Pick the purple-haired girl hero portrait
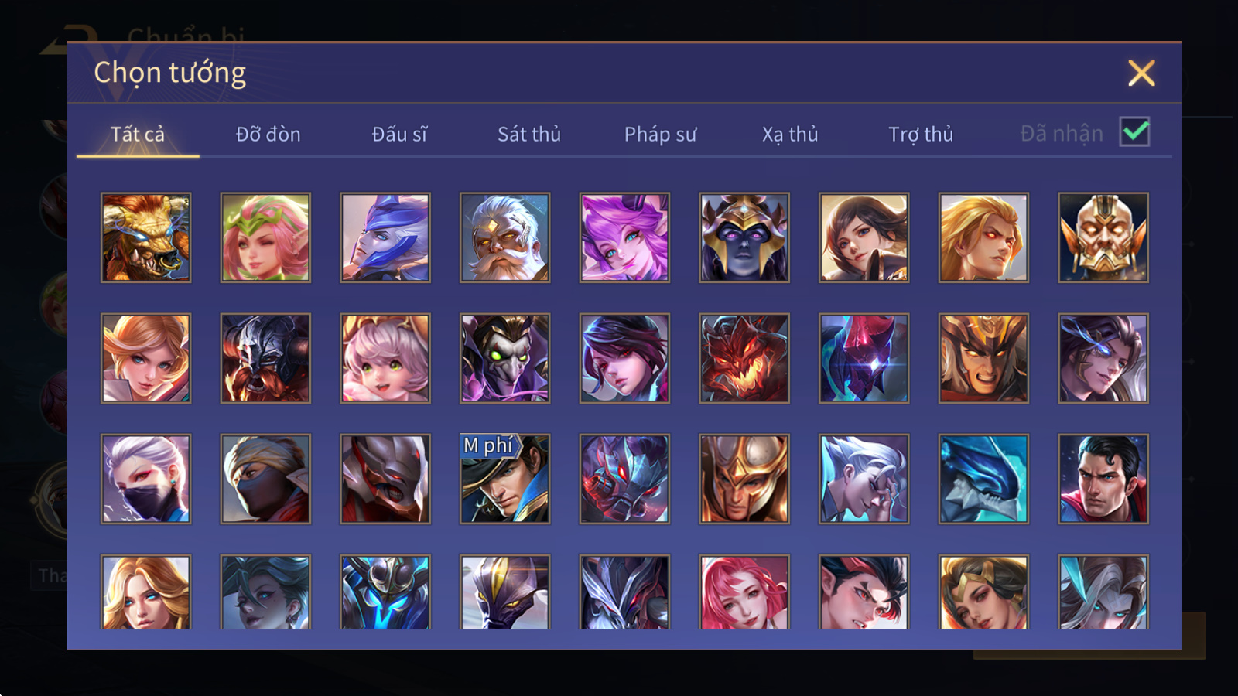The width and height of the screenshot is (1238, 696). point(624,237)
